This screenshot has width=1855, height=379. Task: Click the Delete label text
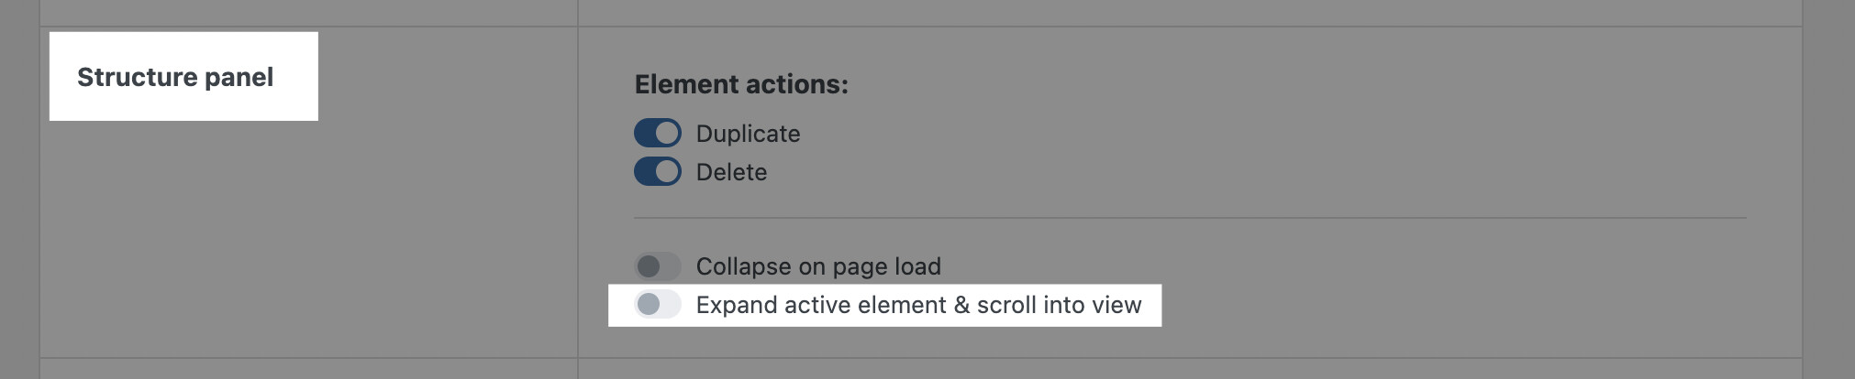pos(731,172)
